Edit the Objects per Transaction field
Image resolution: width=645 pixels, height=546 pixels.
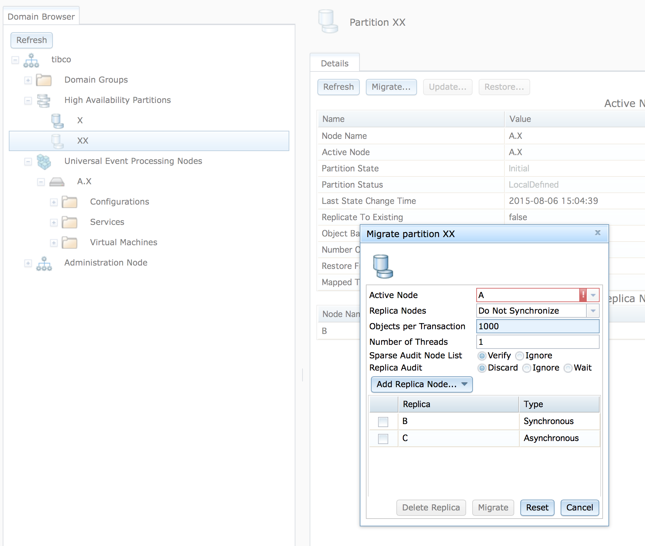coord(537,326)
